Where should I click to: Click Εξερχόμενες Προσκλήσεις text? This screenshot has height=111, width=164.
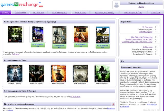(142, 49)
